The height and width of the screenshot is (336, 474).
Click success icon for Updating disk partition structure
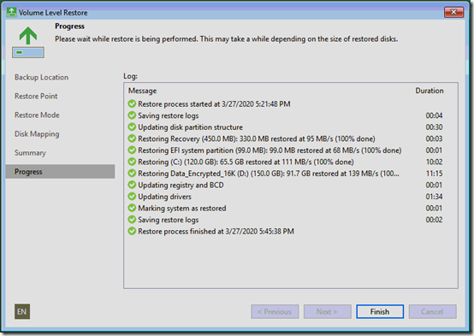coord(132,127)
